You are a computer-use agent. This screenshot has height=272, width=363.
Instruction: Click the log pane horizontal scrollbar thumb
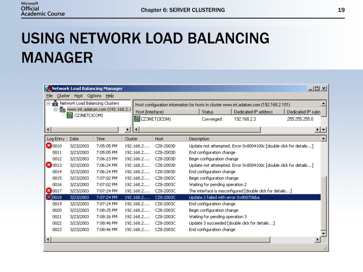[161, 240]
